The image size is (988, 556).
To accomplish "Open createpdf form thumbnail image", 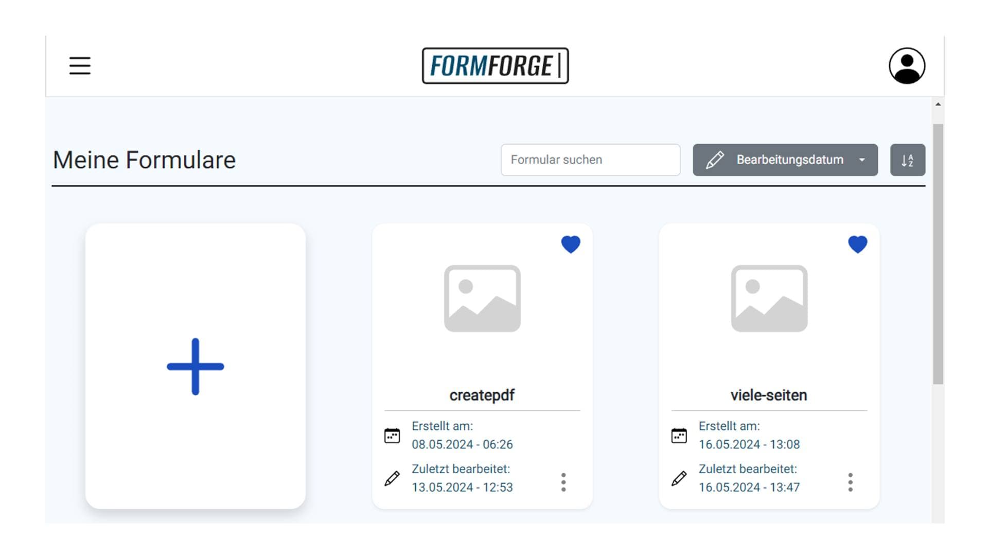I will (x=482, y=299).
